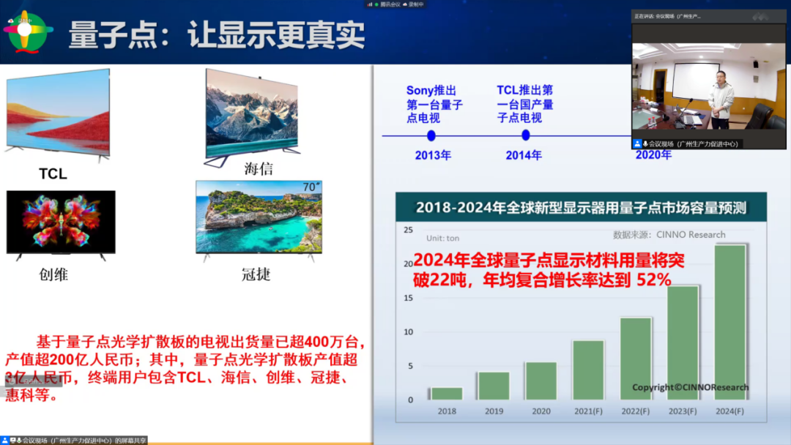Click the 2021(F) bar in the chart

pos(588,370)
